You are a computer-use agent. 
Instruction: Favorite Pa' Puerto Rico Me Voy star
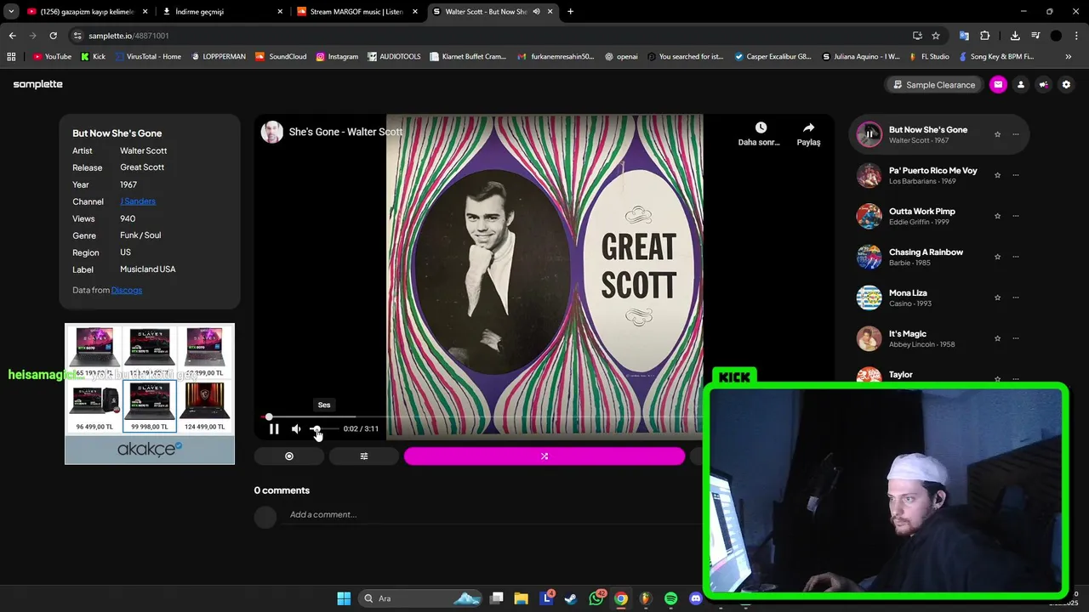pyautogui.click(x=998, y=175)
